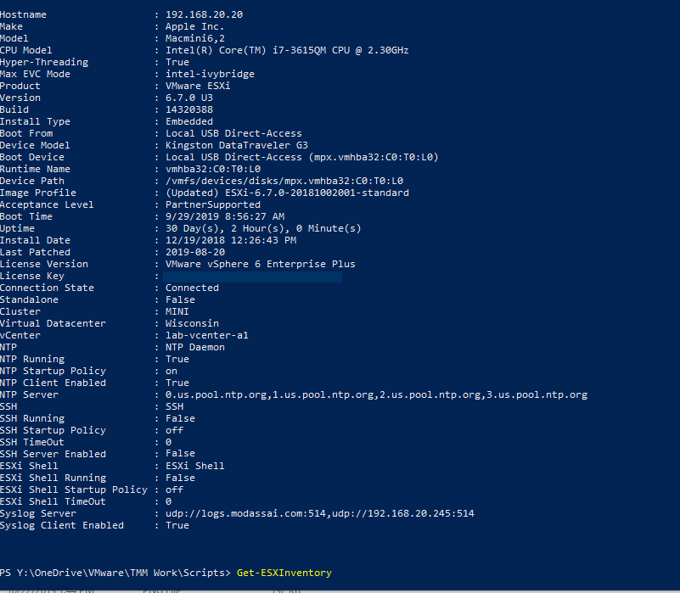Click the NTP Server pool list
This screenshot has width=680, height=593.
point(376,394)
